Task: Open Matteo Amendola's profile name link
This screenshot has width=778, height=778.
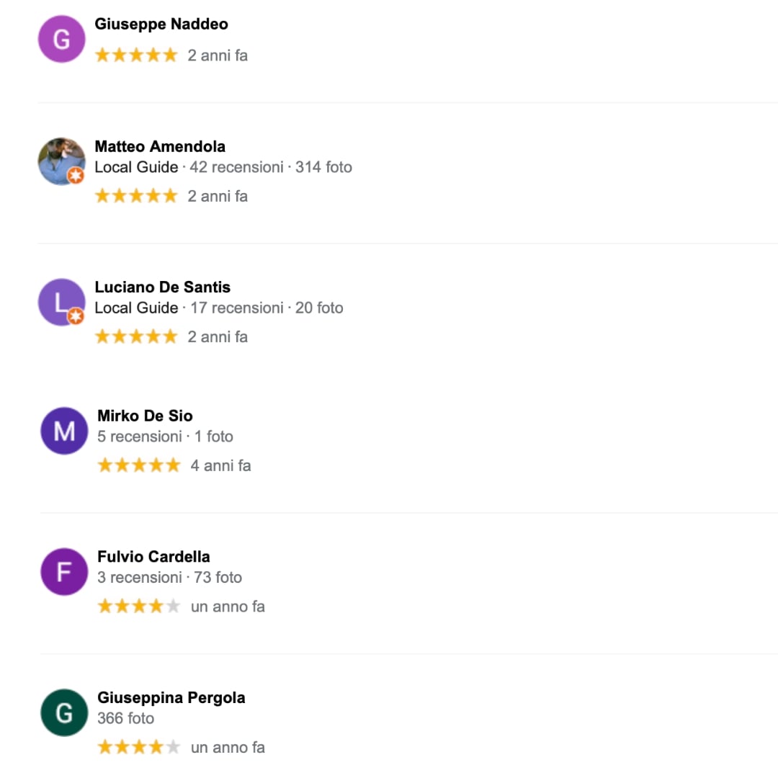Action: [x=160, y=146]
